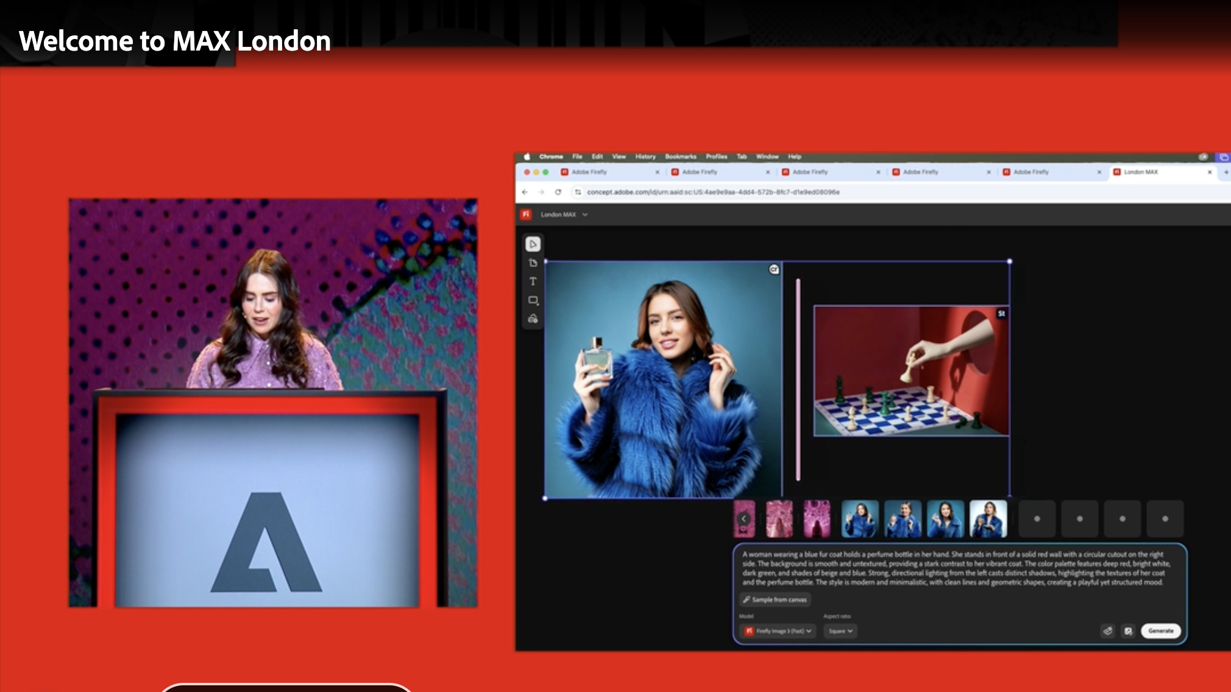Reload the page in Chrome

click(558, 192)
